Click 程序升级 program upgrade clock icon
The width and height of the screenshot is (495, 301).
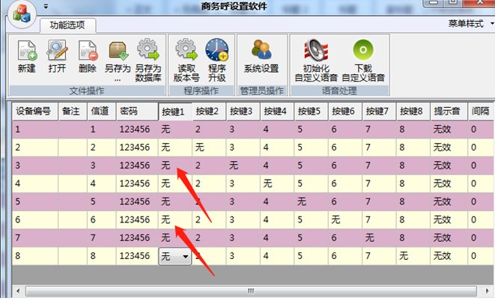click(x=217, y=54)
